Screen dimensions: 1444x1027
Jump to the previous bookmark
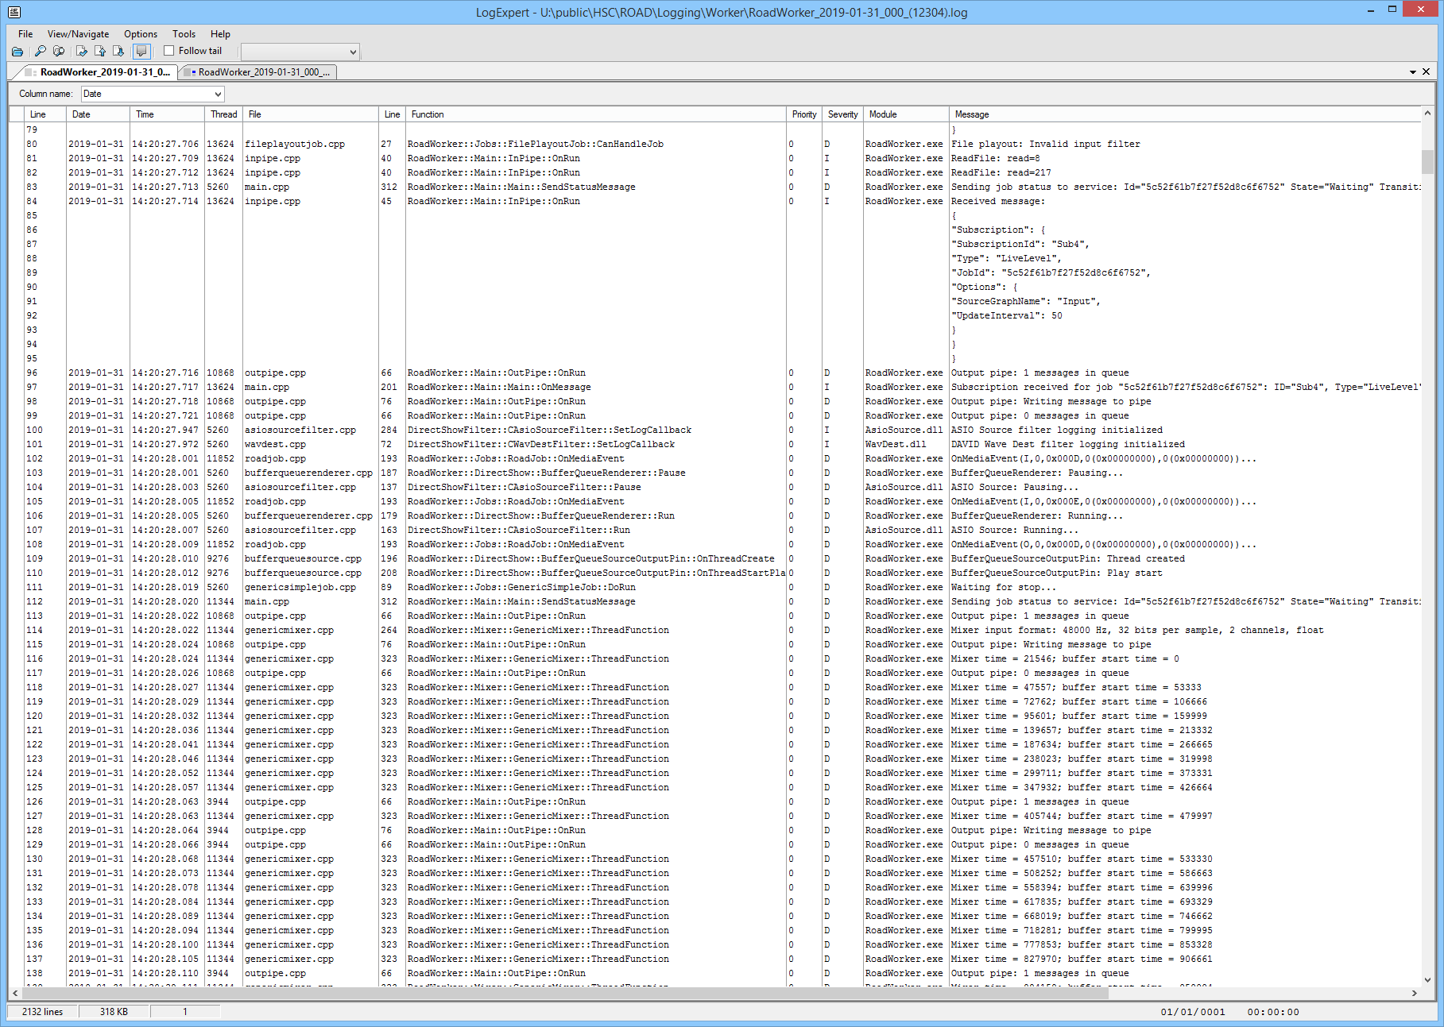coord(101,51)
